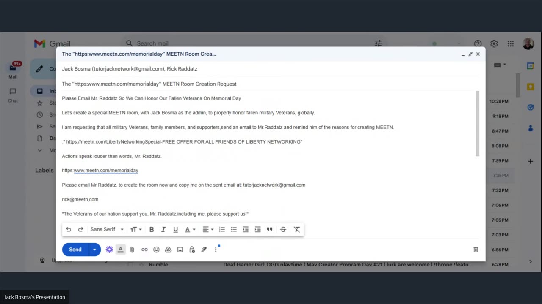
Task: Get add-ons with plus icon
Action: [531, 161]
